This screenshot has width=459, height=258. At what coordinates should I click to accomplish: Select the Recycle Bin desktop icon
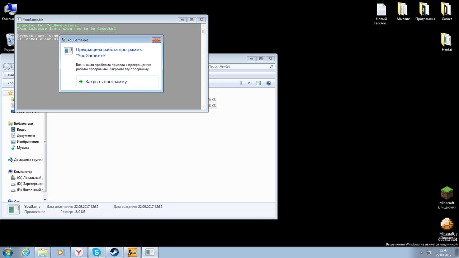click(x=9, y=43)
